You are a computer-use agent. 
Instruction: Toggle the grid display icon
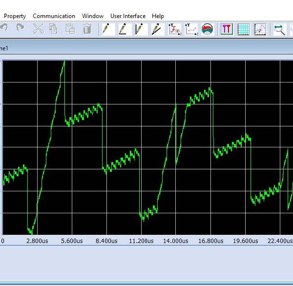click(243, 29)
